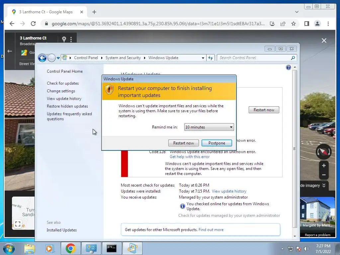The width and height of the screenshot is (340, 255).
Task: Toggle Chrome side panel icon
Action: pos(306,24)
